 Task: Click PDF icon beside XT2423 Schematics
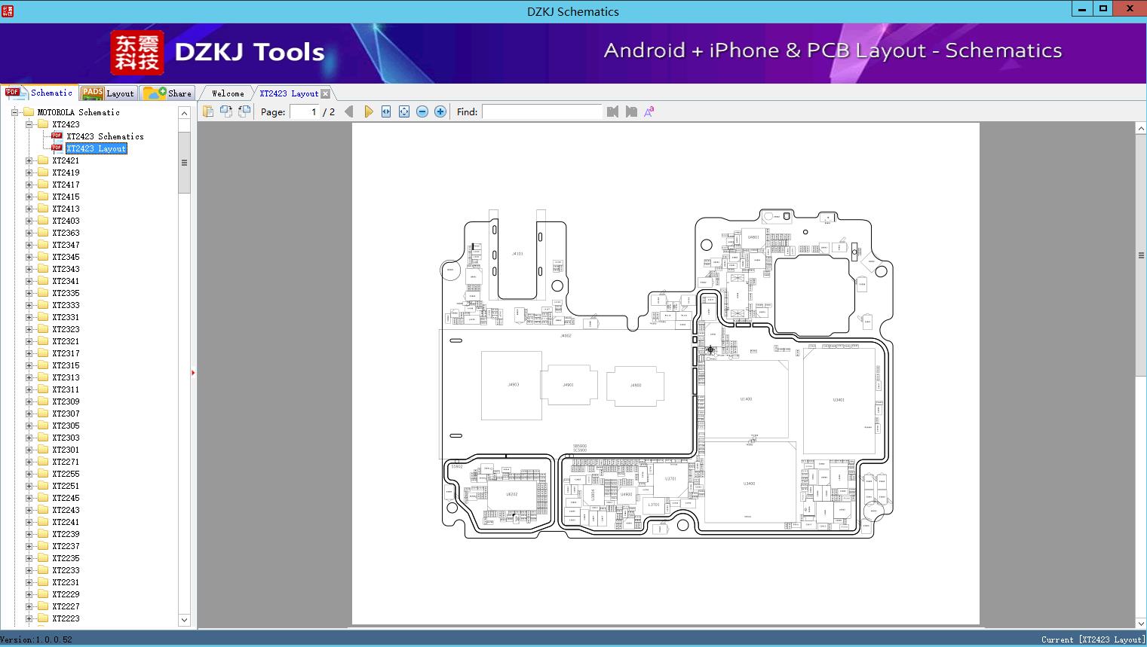pyautogui.click(x=57, y=136)
